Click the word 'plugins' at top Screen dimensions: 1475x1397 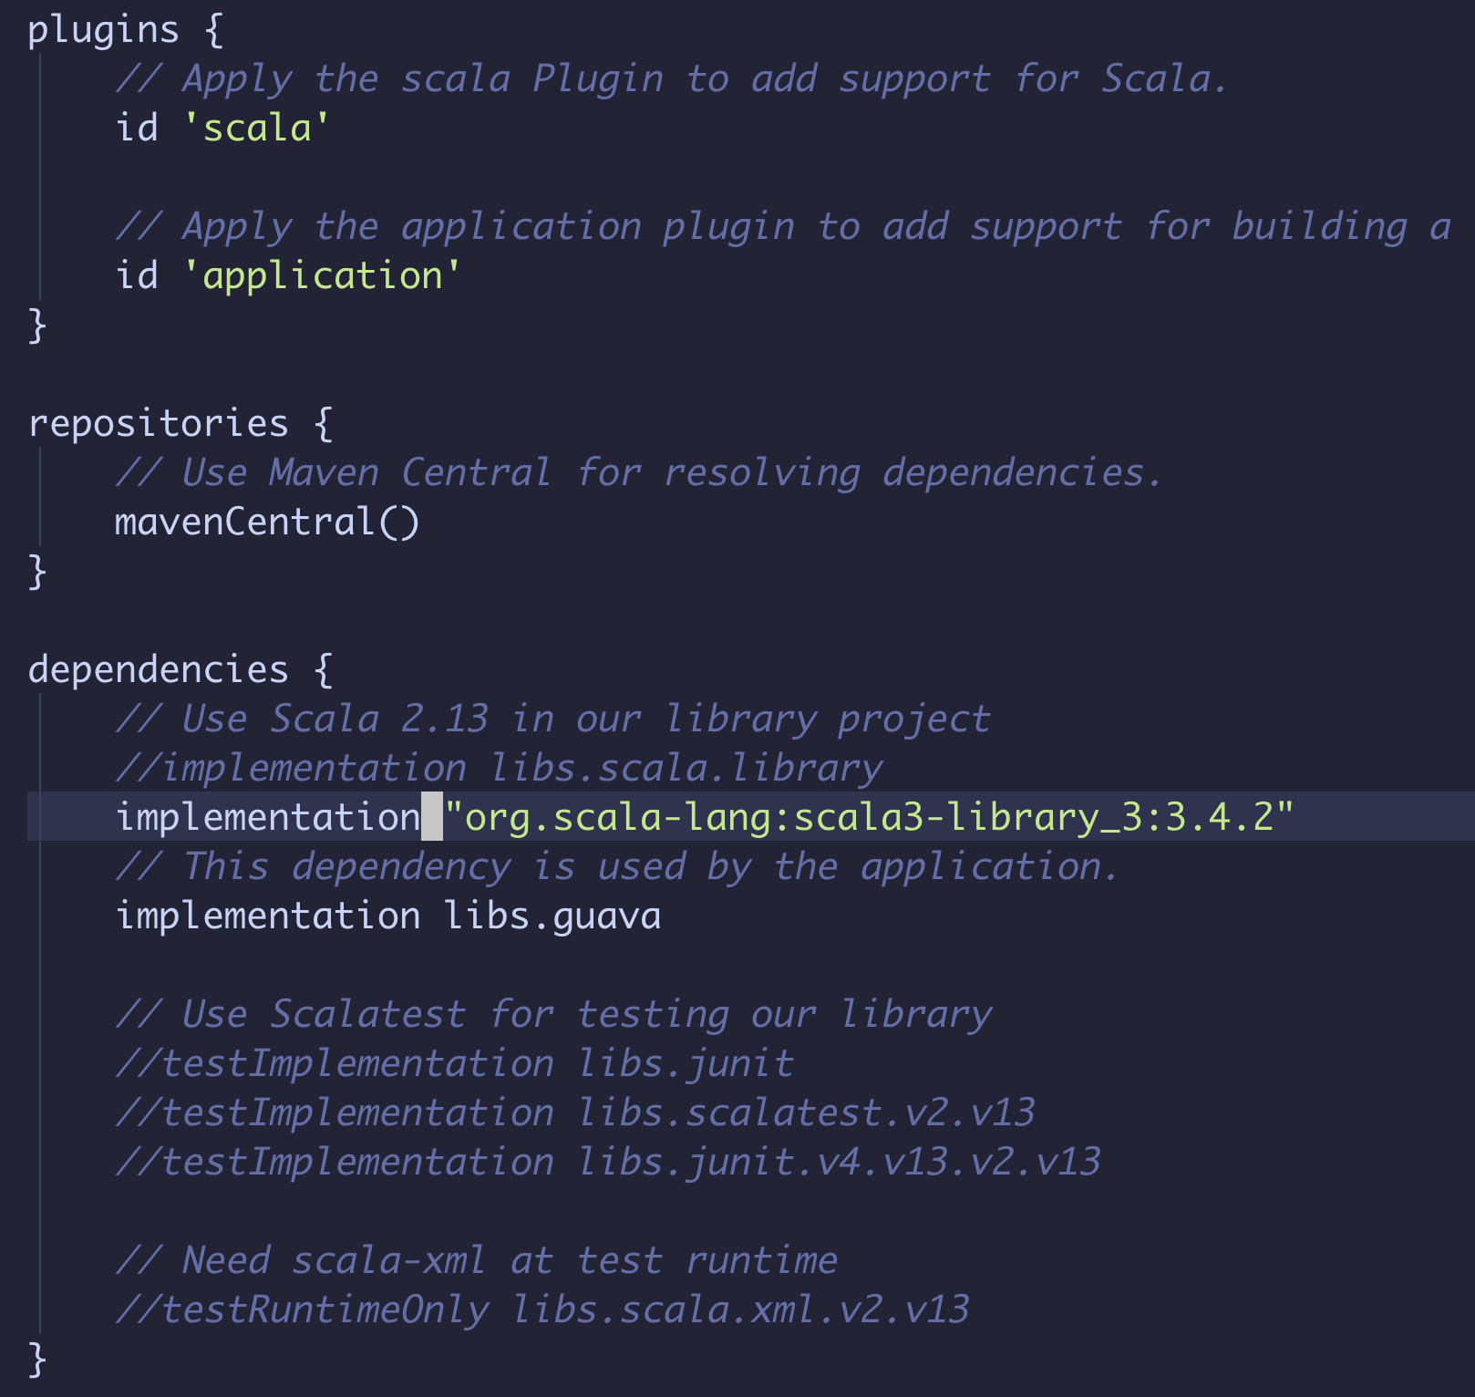click(x=102, y=30)
